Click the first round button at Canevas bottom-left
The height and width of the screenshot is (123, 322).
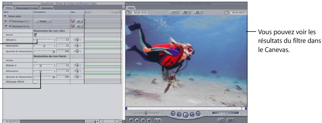tap(130, 120)
